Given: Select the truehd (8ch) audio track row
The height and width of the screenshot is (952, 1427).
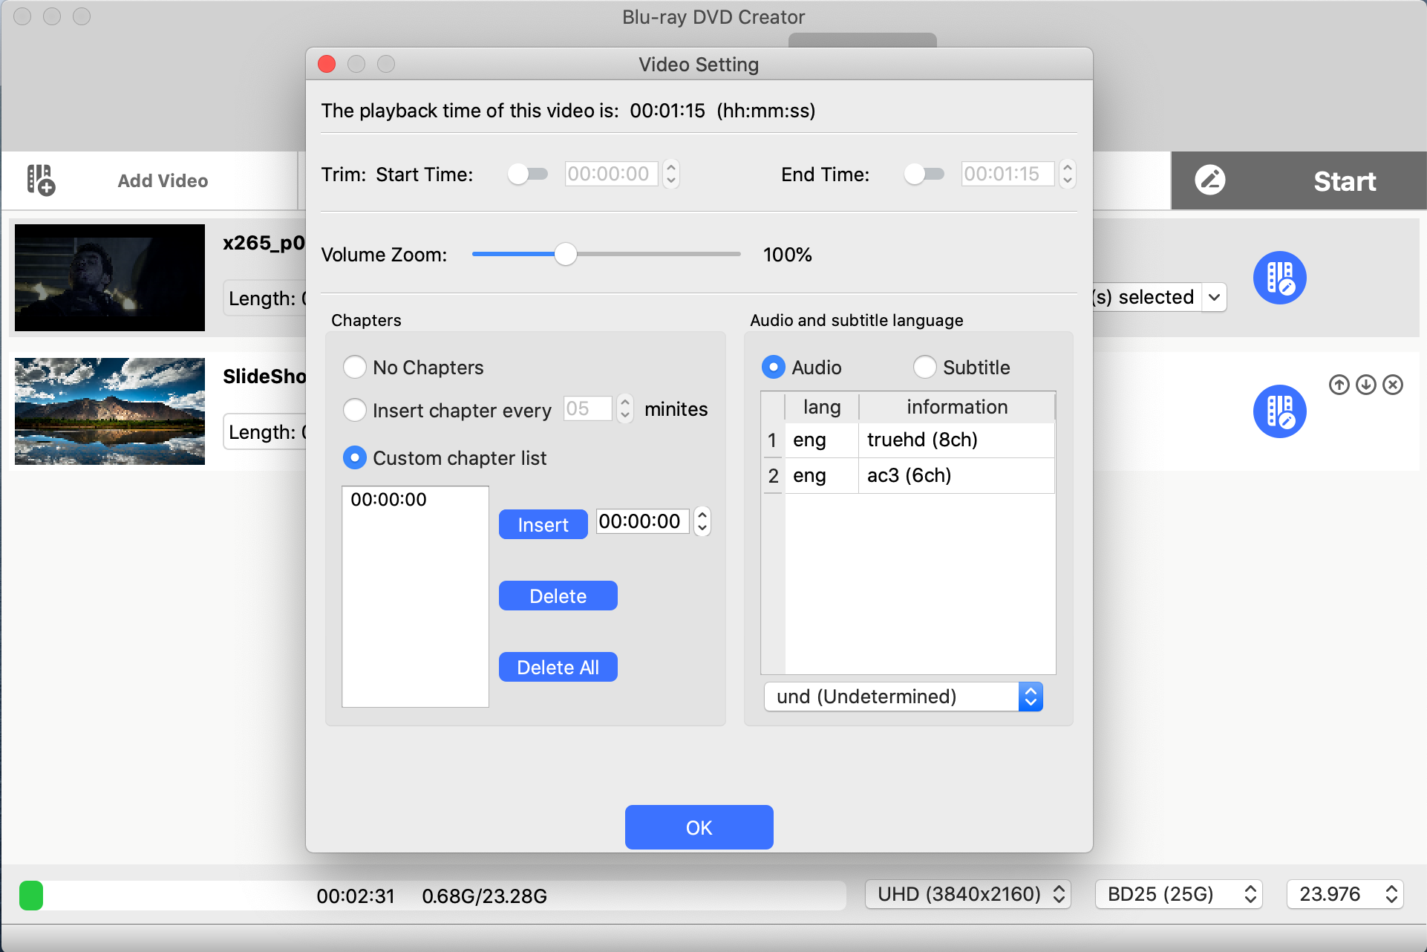Looking at the screenshot, I should coord(921,440).
